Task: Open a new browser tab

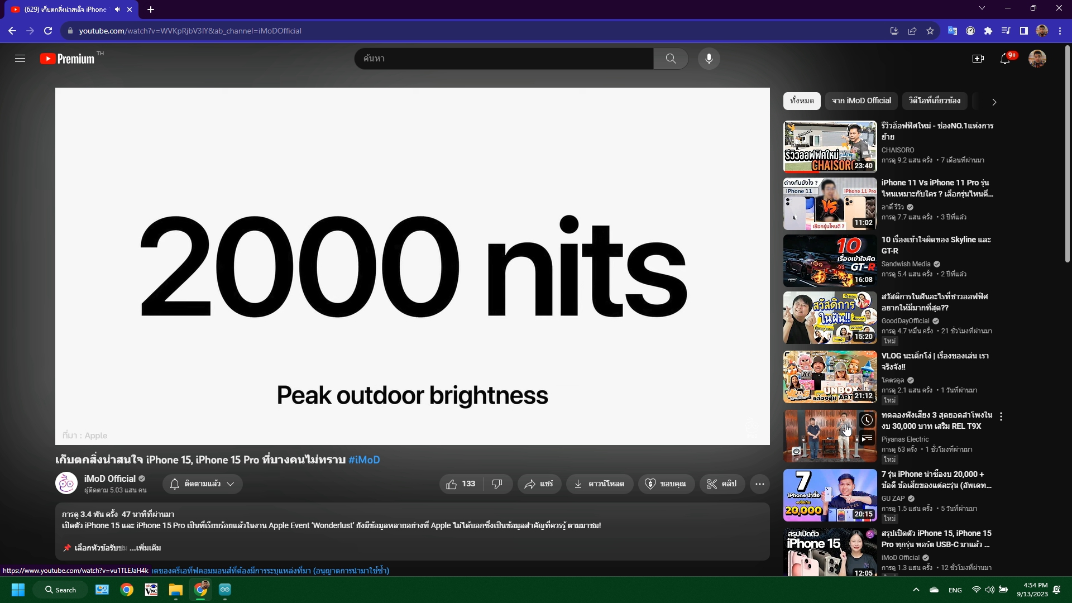Action: 151,9
